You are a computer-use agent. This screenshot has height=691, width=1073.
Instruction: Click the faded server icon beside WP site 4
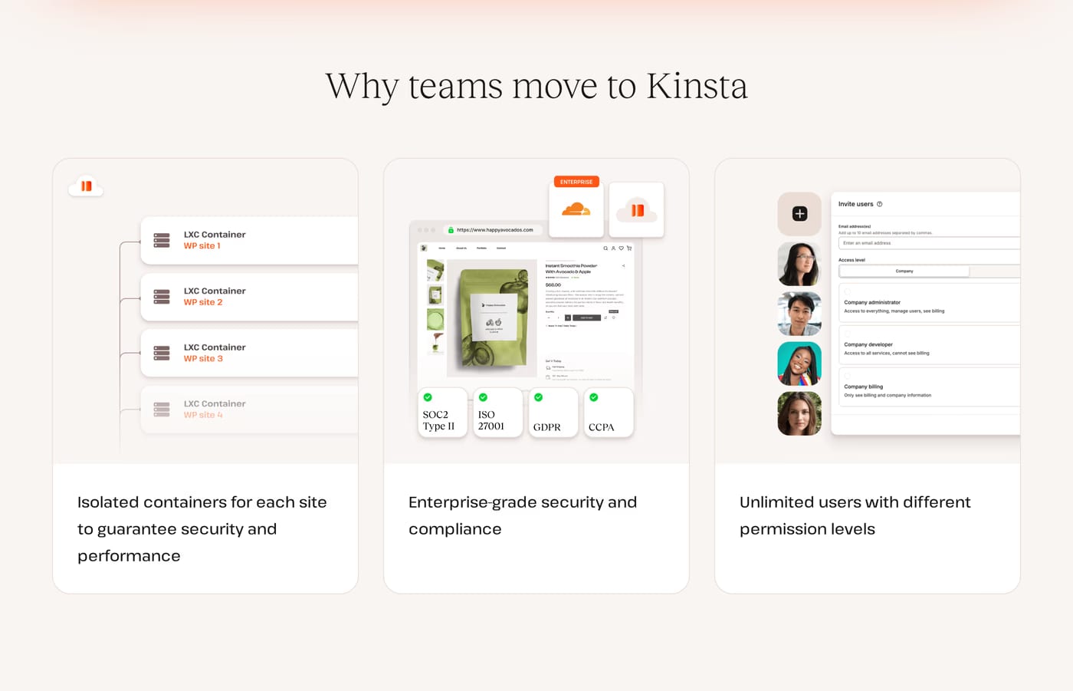pyautogui.click(x=162, y=410)
